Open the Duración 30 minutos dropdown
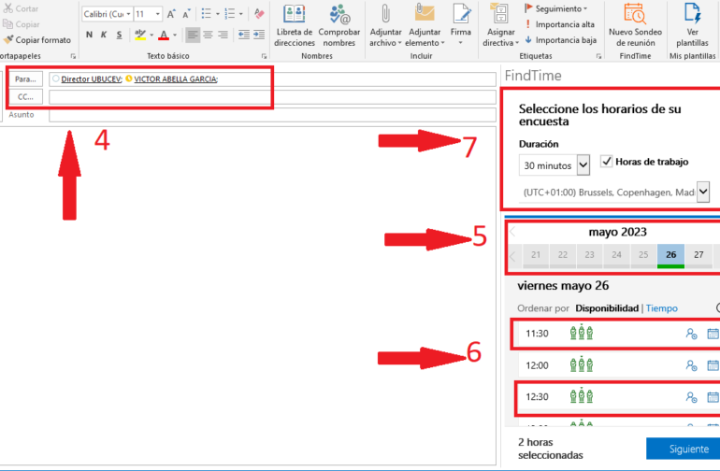The width and height of the screenshot is (720, 471). (x=583, y=164)
